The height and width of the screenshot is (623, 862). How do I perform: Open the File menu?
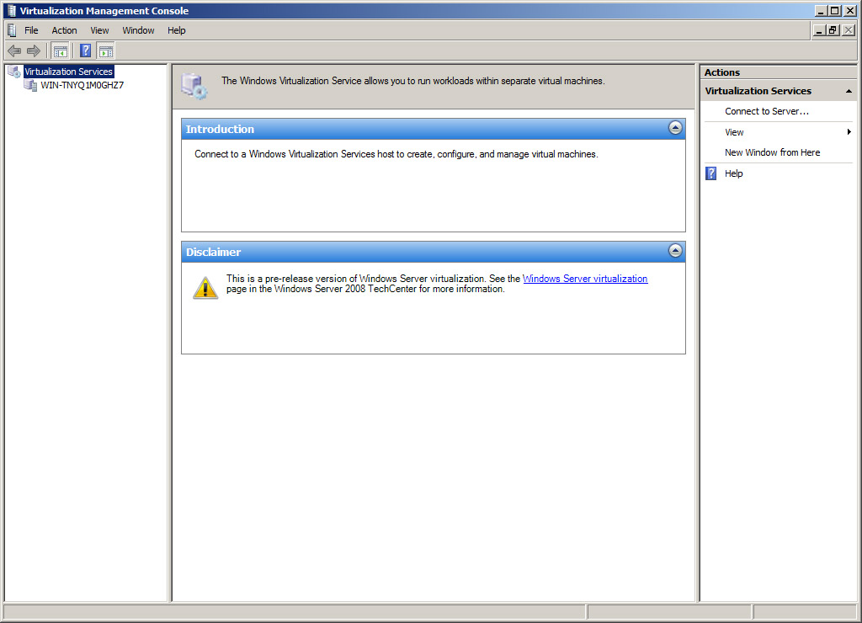pos(31,30)
